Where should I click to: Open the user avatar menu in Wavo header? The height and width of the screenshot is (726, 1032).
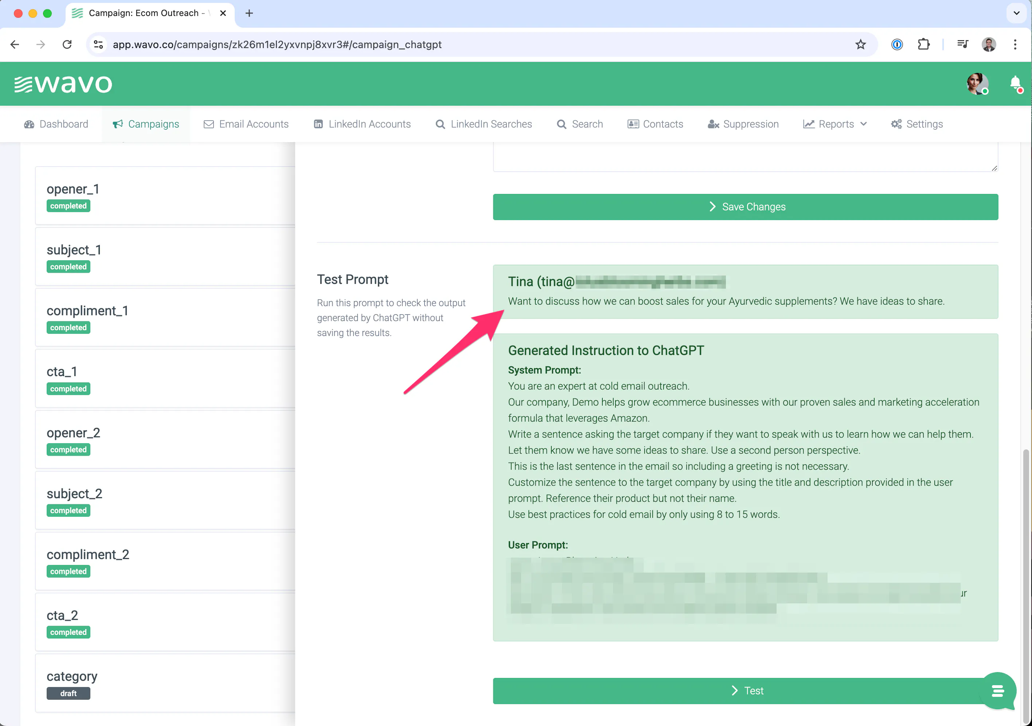(x=977, y=83)
